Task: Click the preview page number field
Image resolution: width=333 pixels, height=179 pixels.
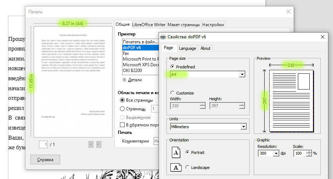Action: 43,144
